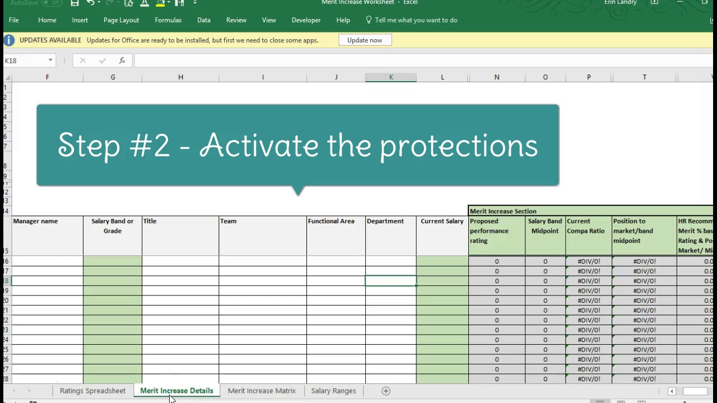The height and width of the screenshot is (403, 717).
Task: Open the Insert ribbon tab
Action: 80,20
